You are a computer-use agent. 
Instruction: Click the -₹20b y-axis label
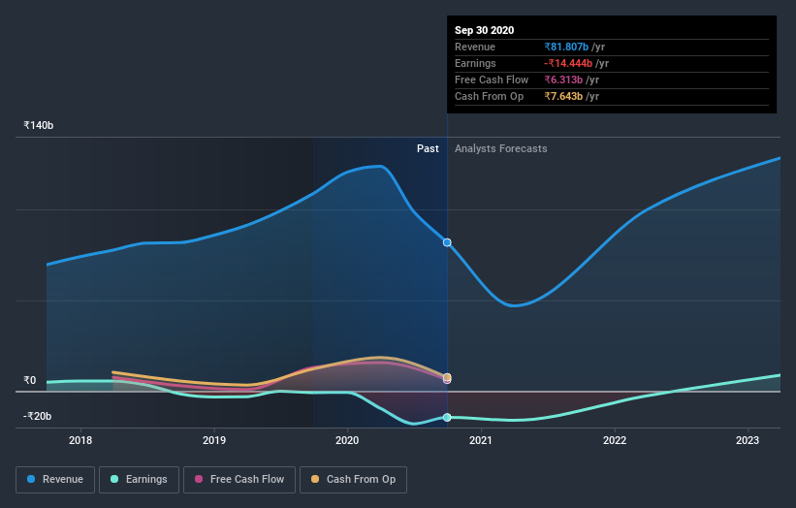[x=37, y=416]
